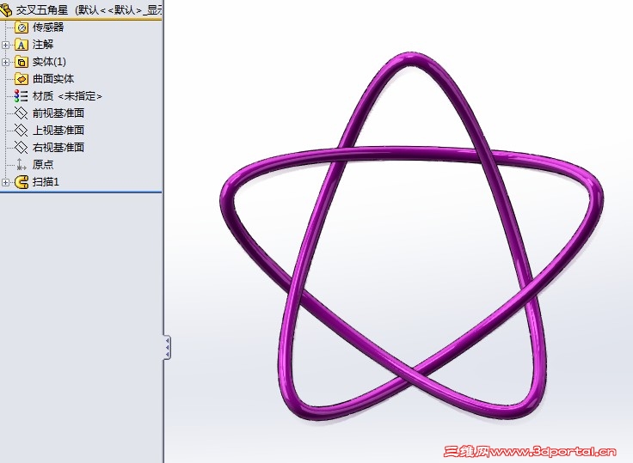The width and height of the screenshot is (633, 463).
Task: Select the 前视基准面 label
Action: (58, 113)
